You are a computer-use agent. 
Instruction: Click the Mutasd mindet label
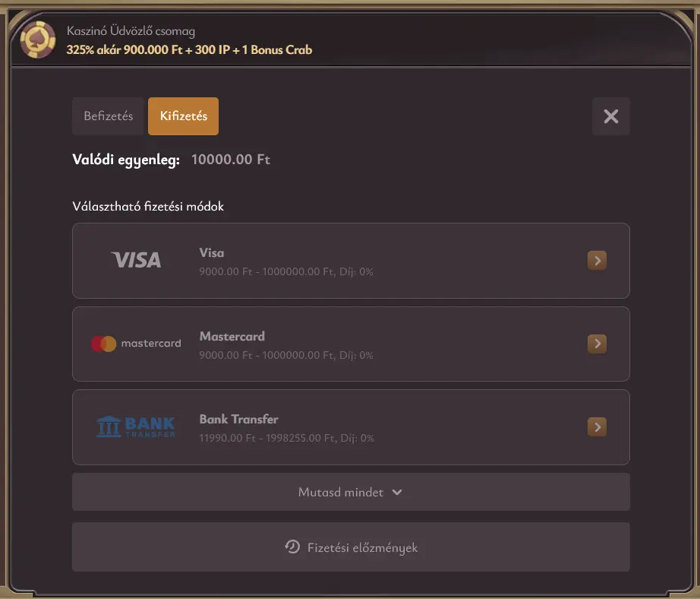(x=340, y=492)
